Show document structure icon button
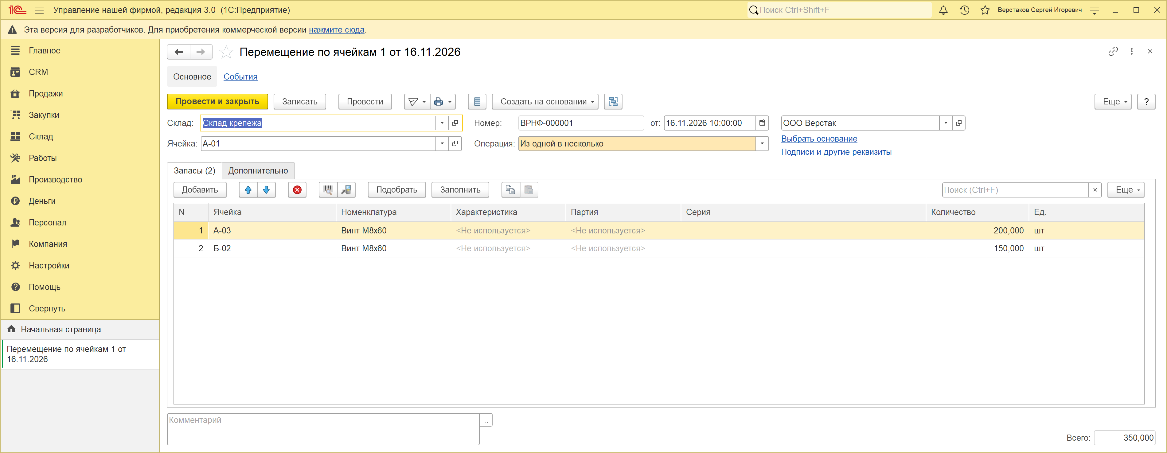Screen dimensions: 1167x453 click(613, 101)
